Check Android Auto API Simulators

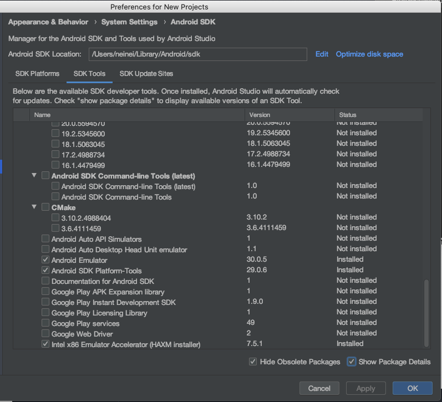coord(45,238)
